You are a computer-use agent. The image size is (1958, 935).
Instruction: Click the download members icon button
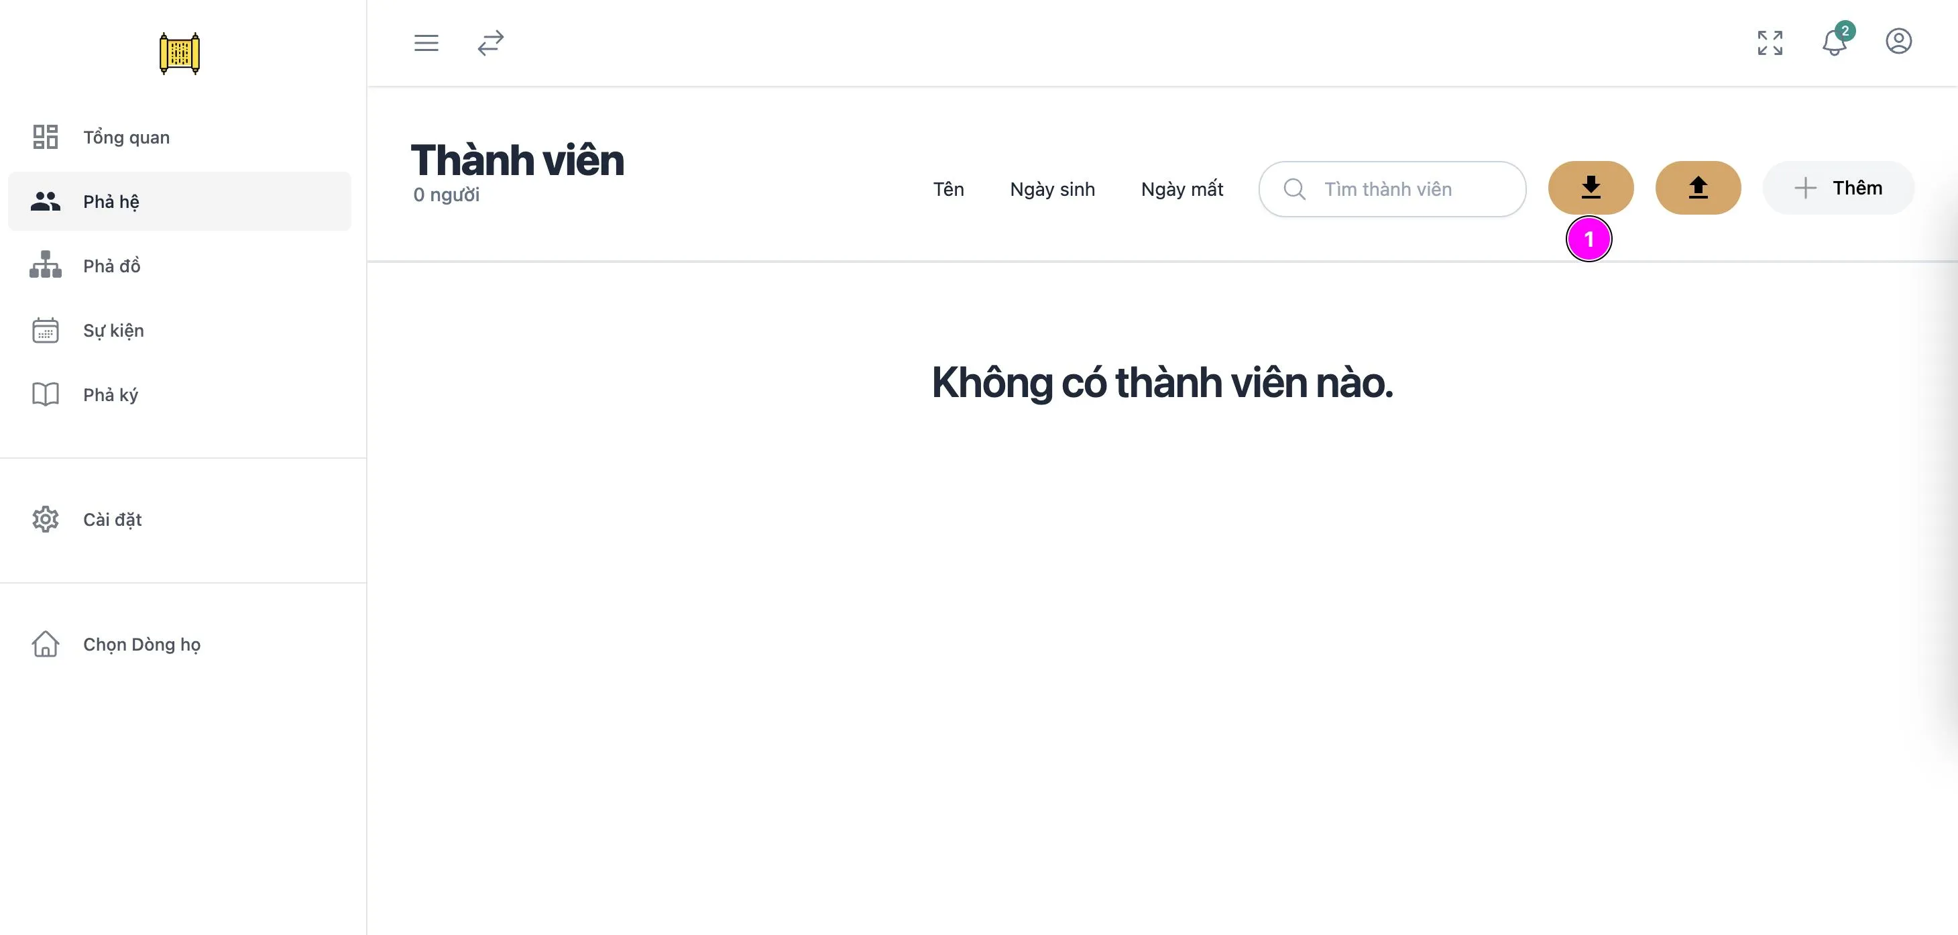(x=1591, y=187)
